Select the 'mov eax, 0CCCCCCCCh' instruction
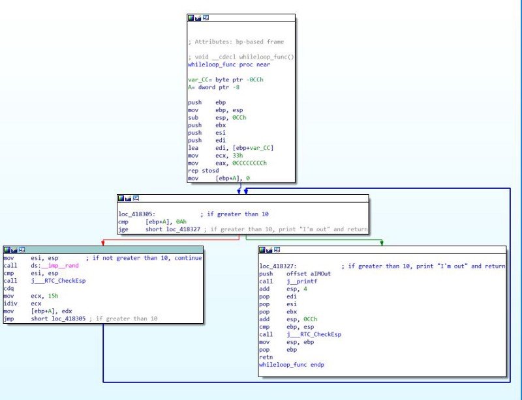This screenshot has height=400, width=522. (x=227, y=164)
